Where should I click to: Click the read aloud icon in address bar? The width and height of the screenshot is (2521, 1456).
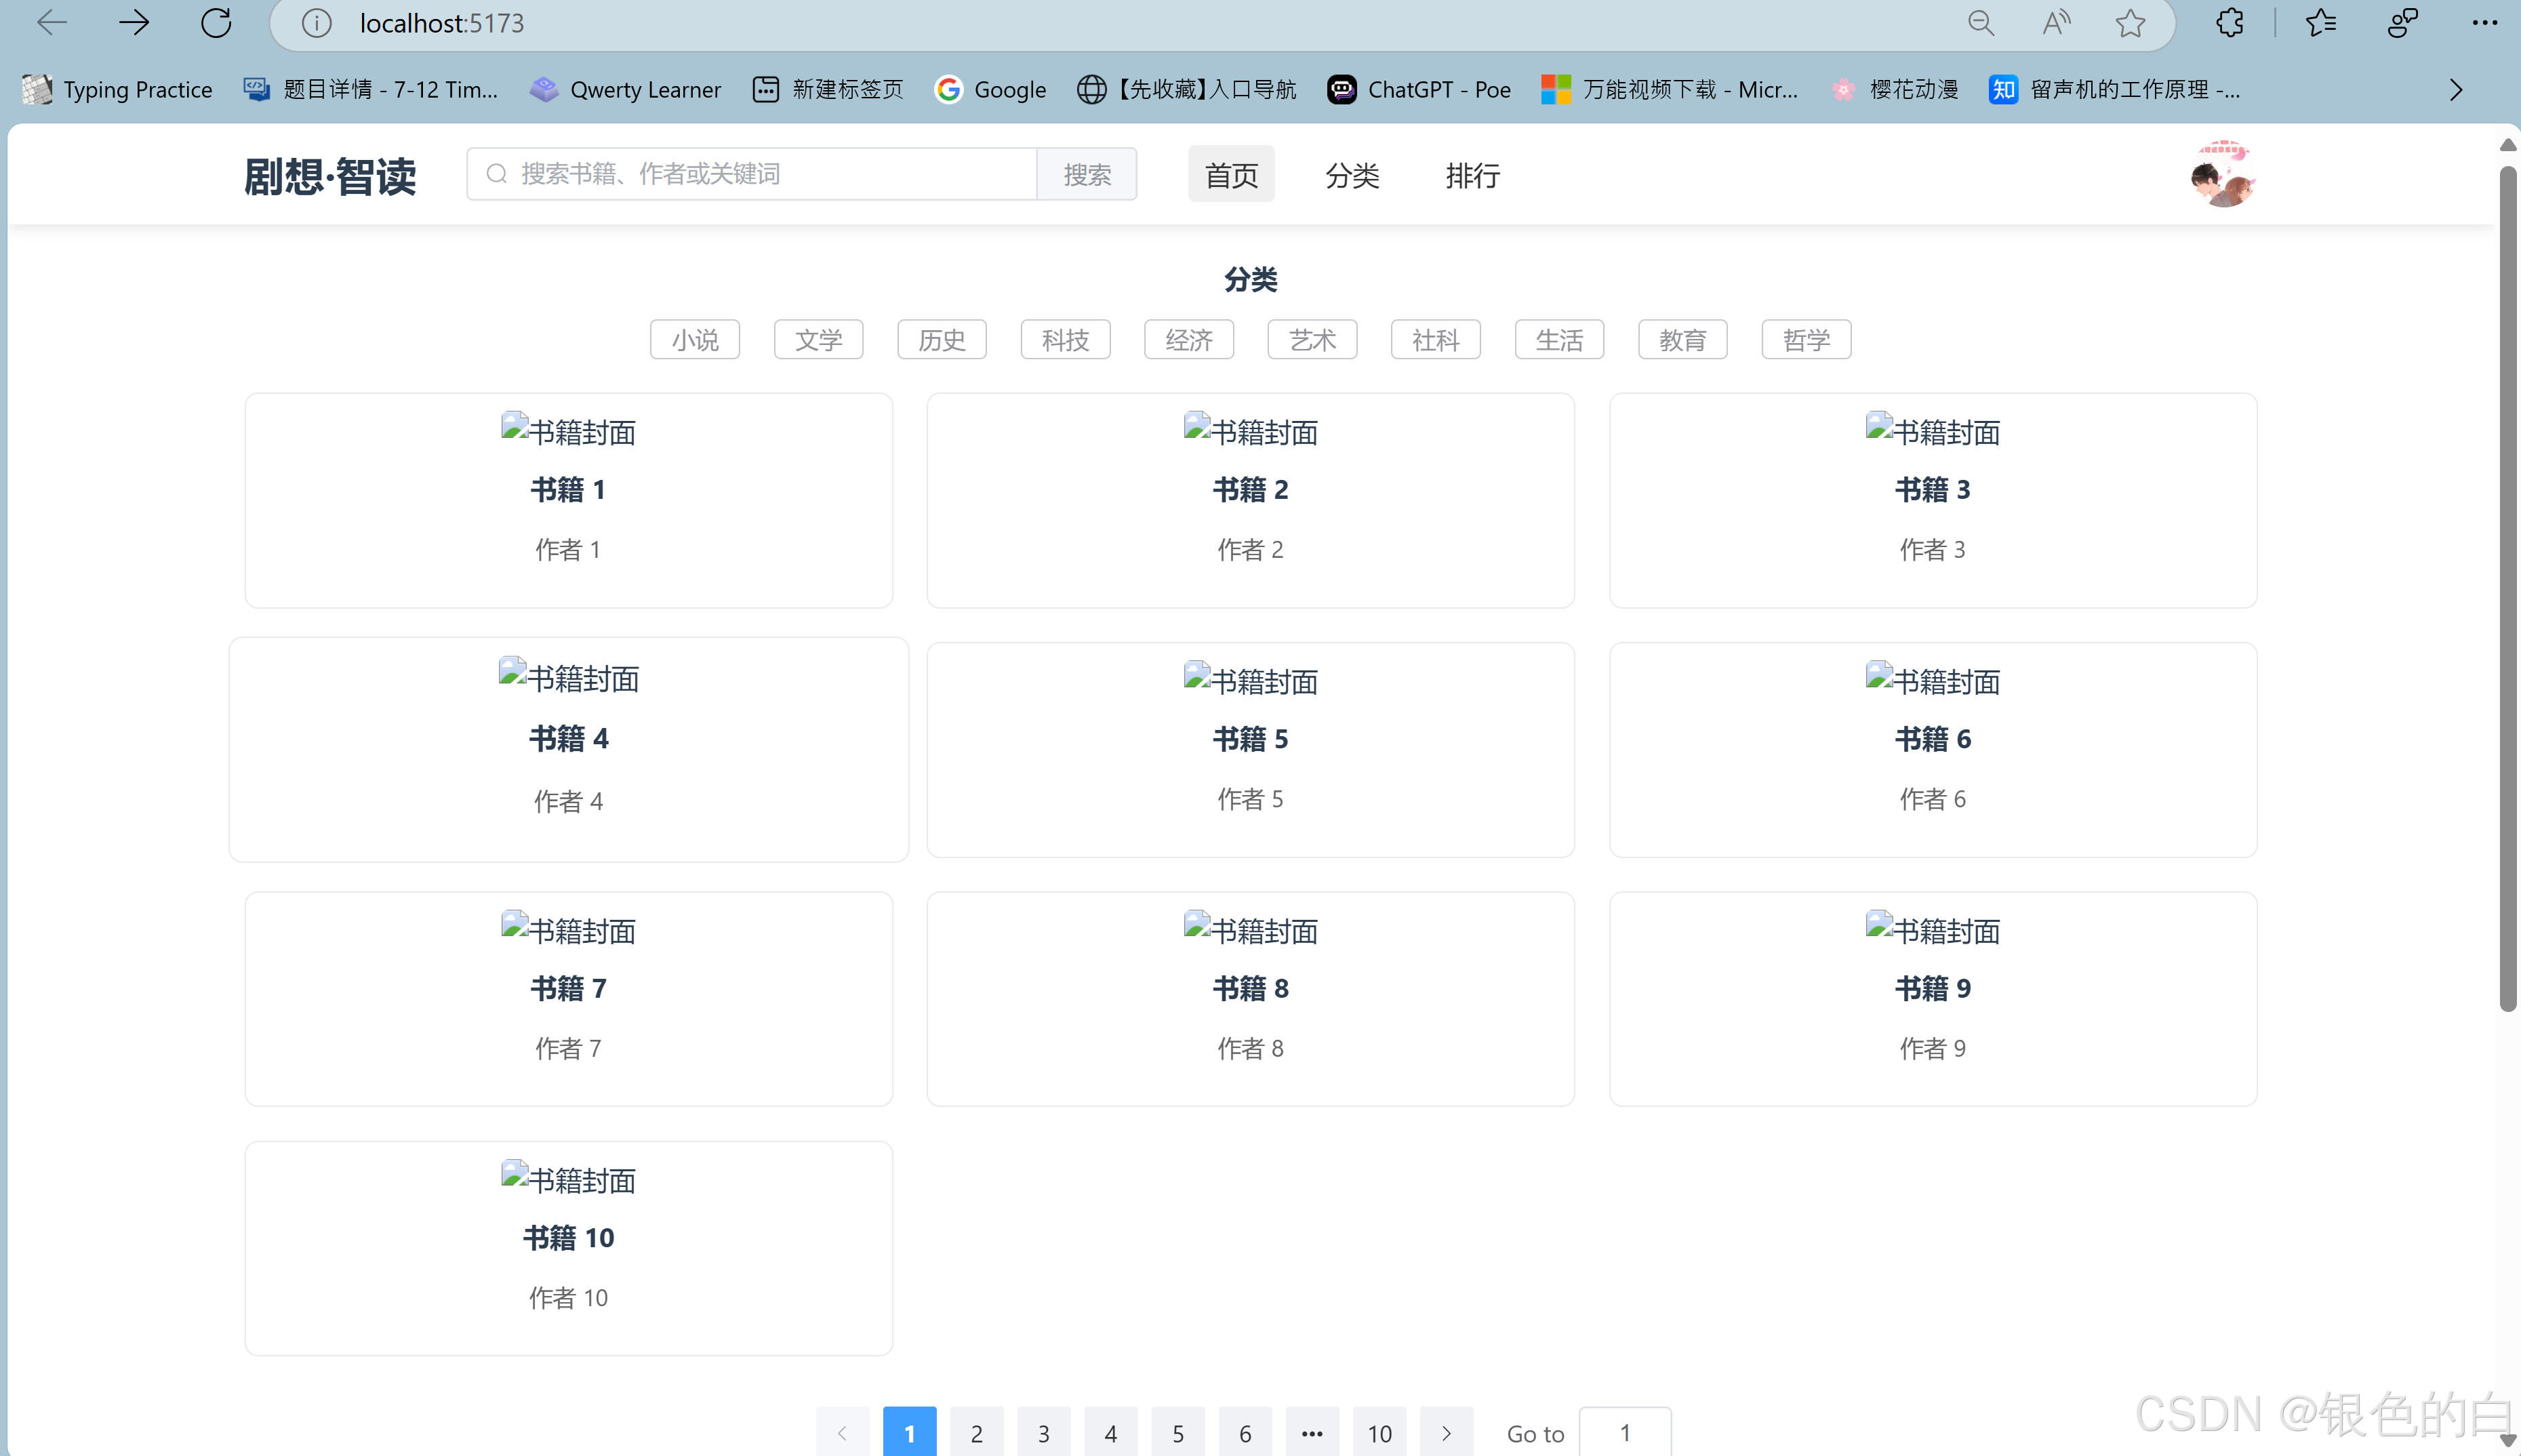(2055, 23)
